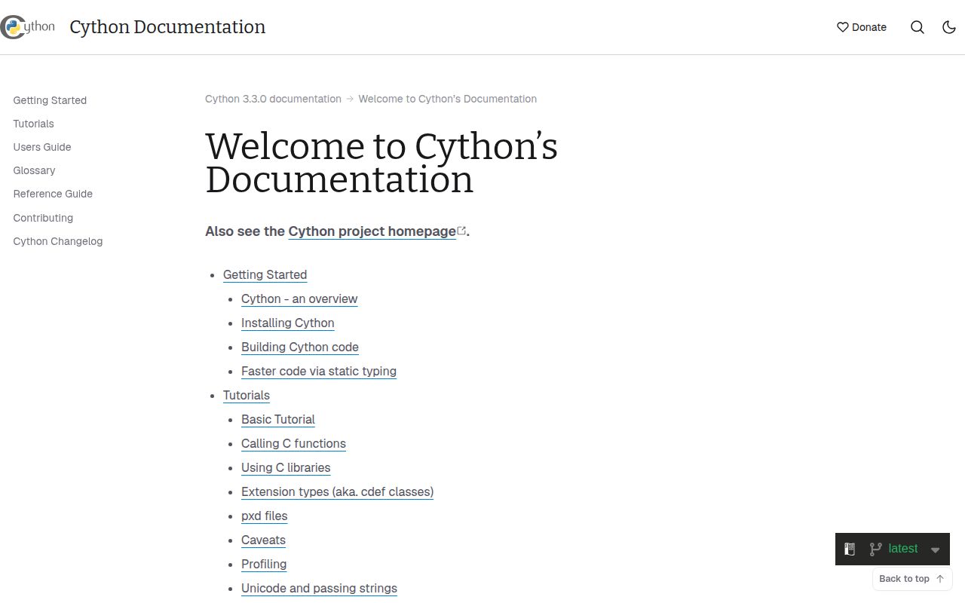Open the Caveats link
Screen dimensions: 965x603
tap(263, 540)
